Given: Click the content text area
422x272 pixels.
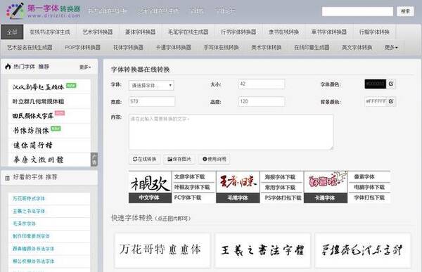Looking at the screenshot, I should click(231, 132).
